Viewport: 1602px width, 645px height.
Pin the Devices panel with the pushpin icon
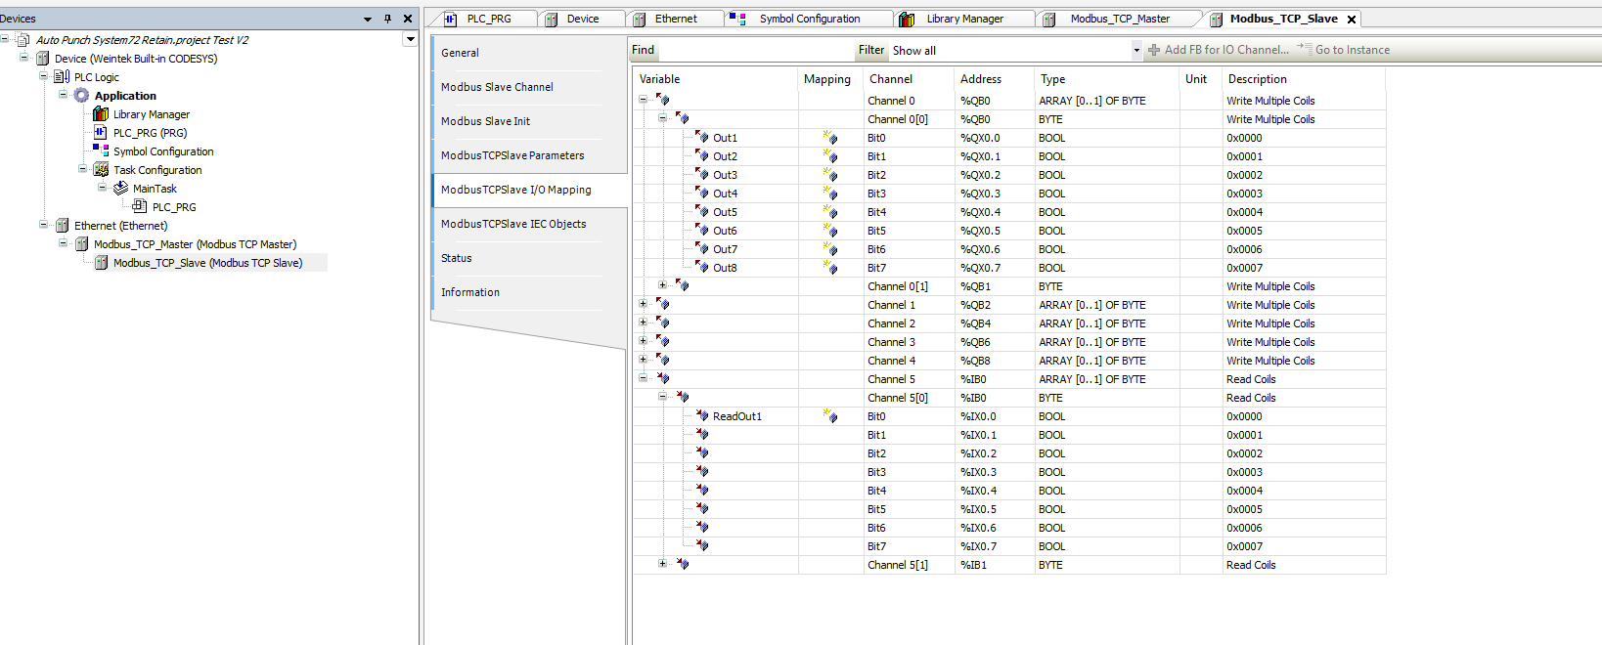point(388,19)
